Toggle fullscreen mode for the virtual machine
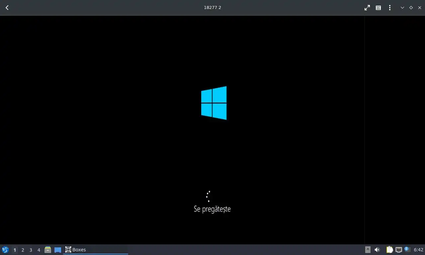The height and width of the screenshot is (255, 425). 367,8
